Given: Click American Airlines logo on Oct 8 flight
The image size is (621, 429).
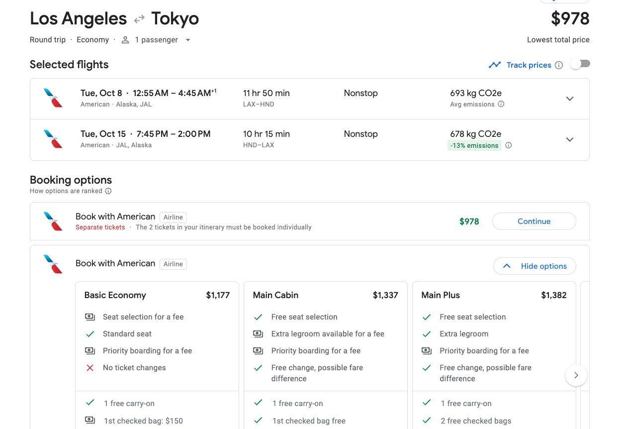Looking at the screenshot, I should (53, 98).
